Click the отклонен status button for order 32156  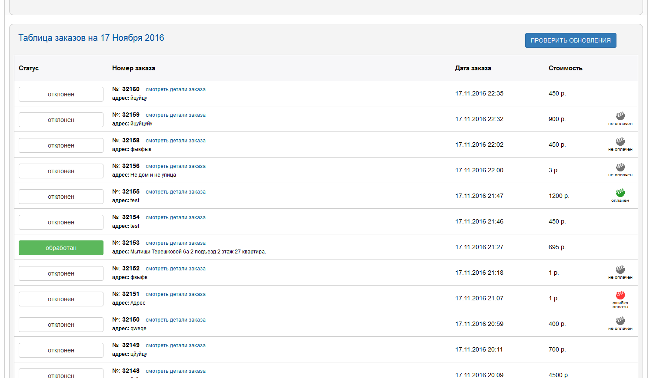pos(61,171)
